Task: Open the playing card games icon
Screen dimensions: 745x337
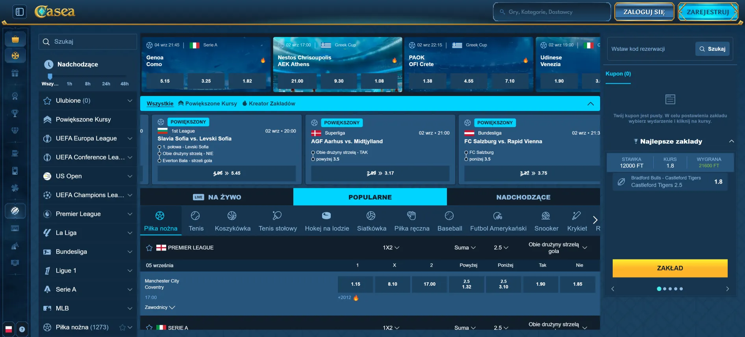Action: point(15,171)
